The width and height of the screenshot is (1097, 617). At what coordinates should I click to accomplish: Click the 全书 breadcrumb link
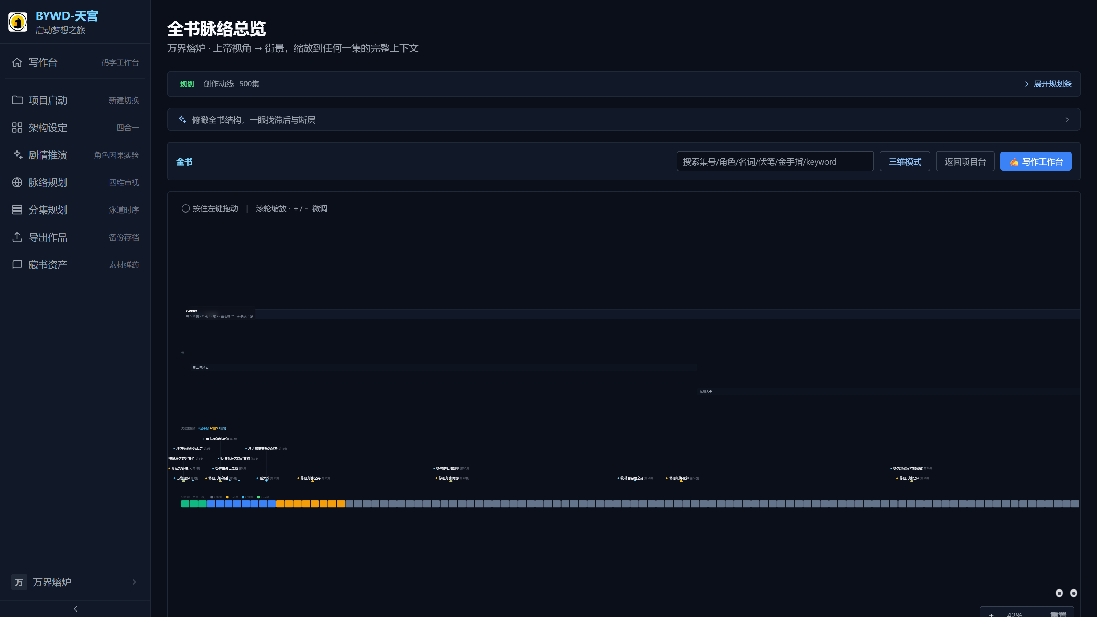[184, 162]
